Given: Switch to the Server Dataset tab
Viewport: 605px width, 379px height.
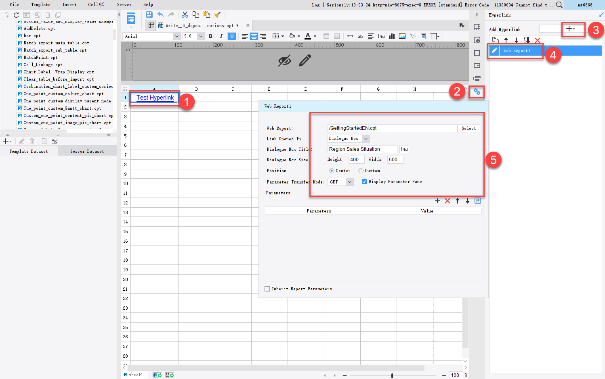Looking at the screenshot, I should (87, 151).
